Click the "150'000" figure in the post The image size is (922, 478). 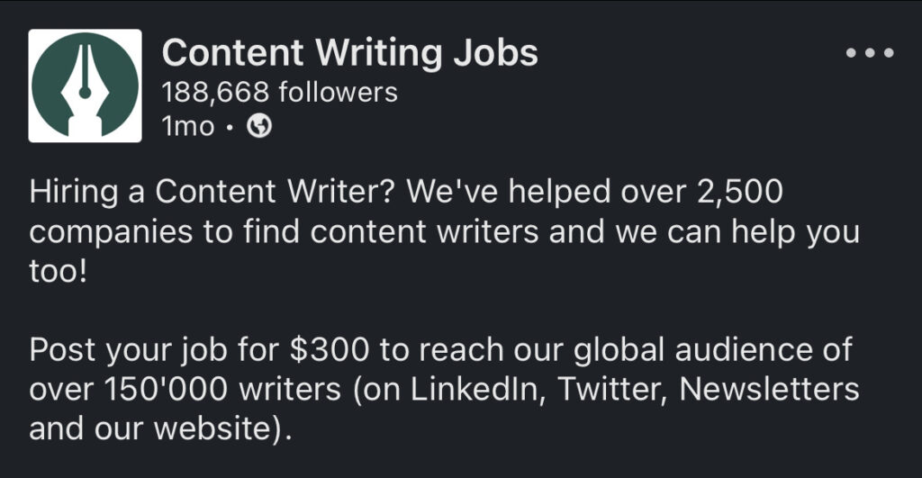166,389
